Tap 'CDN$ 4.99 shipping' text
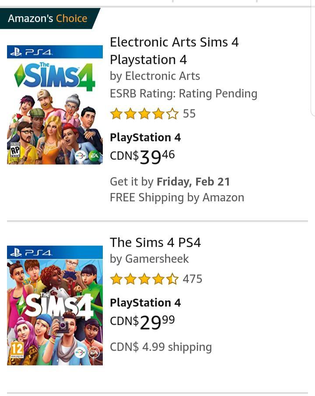Image resolution: width=315 pixels, height=396 pixels. 161,347
